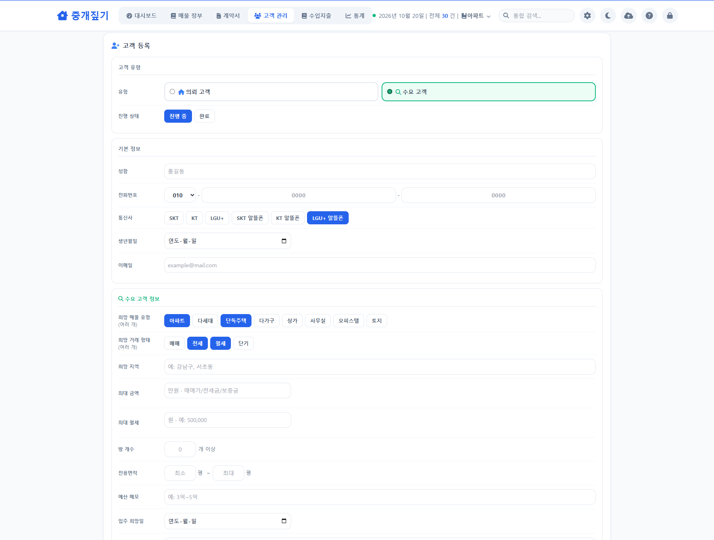The width and height of the screenshot is (714, 540).
Task: Click the 통합 검색 search box
Action: [x=537, y=15]
